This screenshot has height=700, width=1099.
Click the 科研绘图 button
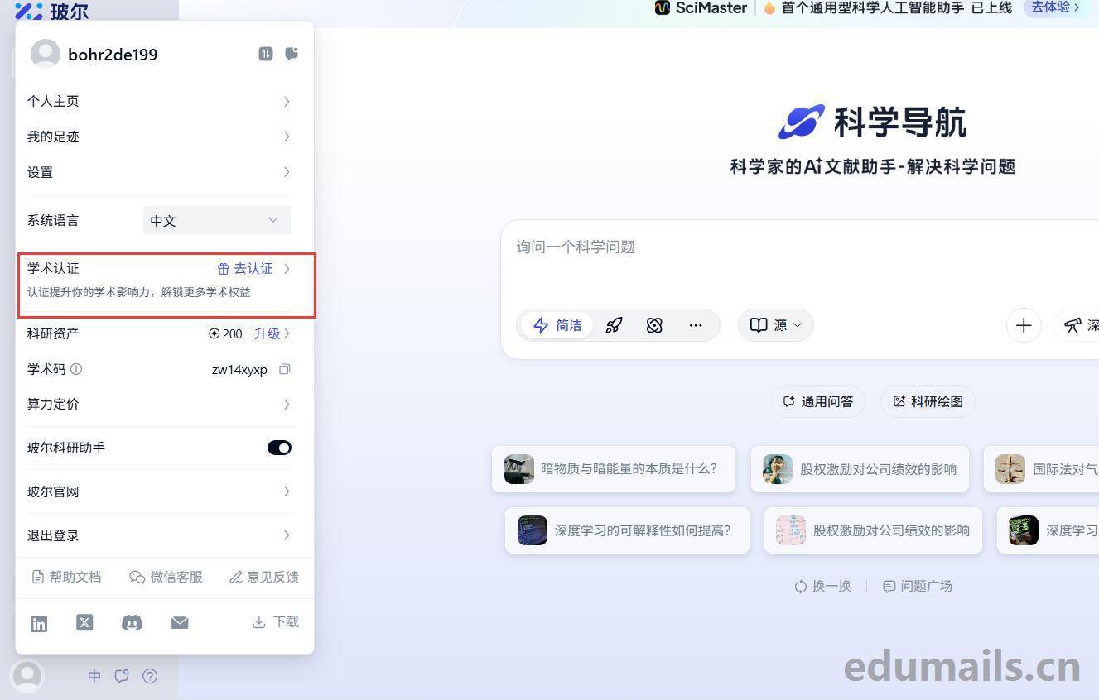tap(928, 401)
